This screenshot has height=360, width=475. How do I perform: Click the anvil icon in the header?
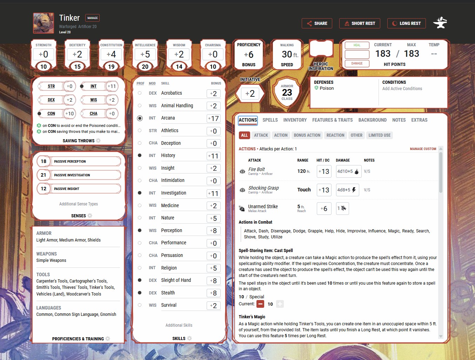(440, 23)
